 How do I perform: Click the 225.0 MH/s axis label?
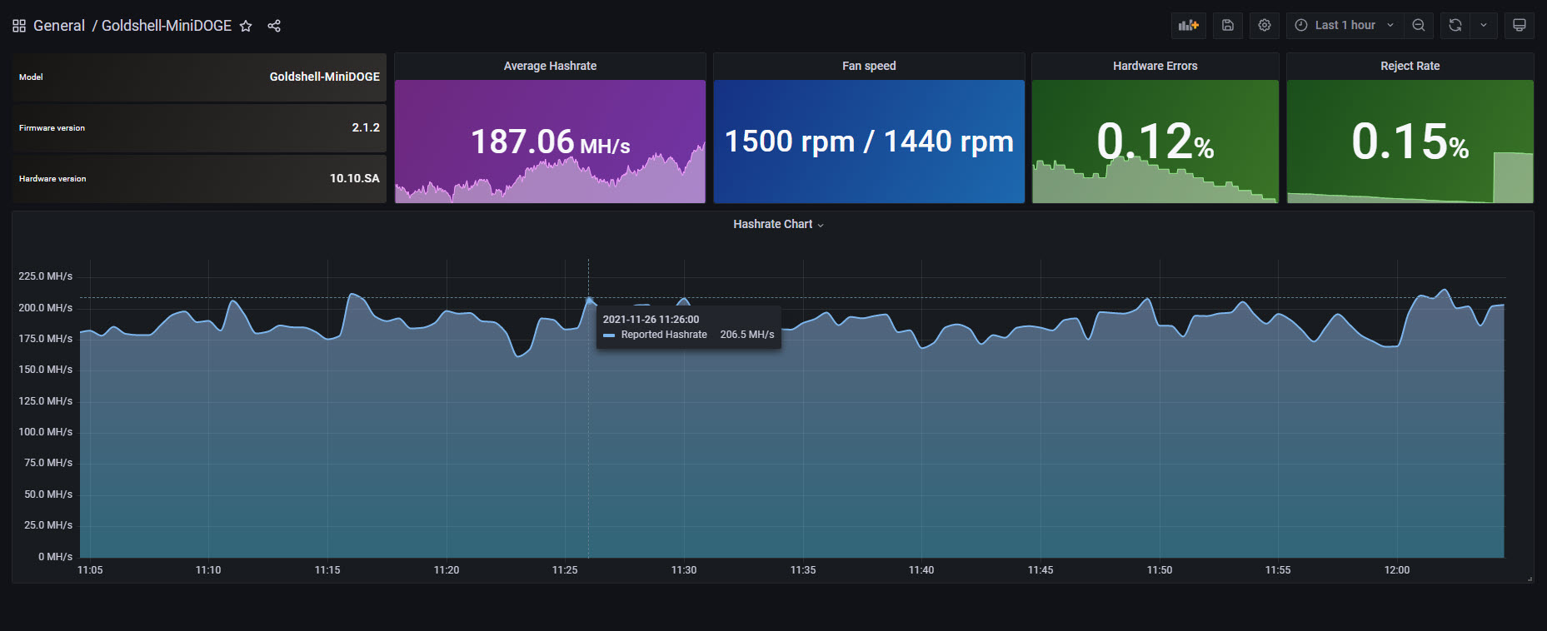coord(46,276)
